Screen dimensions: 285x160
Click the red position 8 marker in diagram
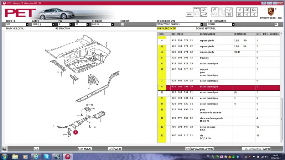76,132
